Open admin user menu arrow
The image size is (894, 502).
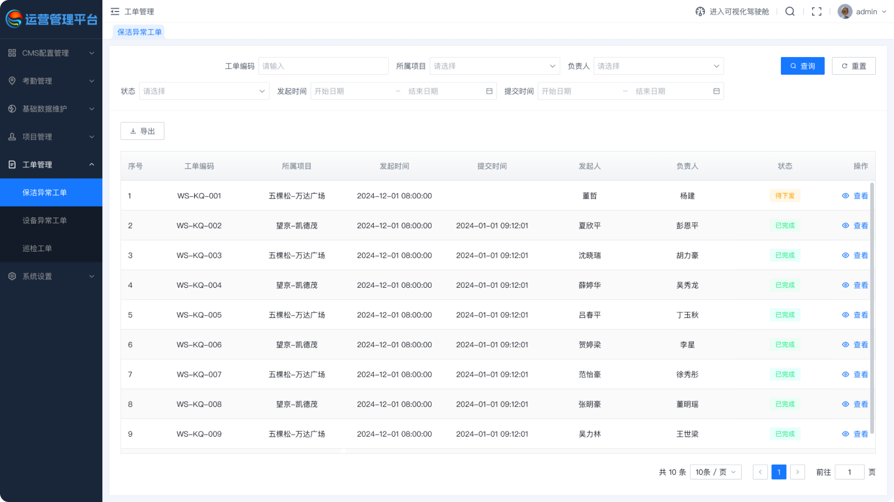[884, 12]
